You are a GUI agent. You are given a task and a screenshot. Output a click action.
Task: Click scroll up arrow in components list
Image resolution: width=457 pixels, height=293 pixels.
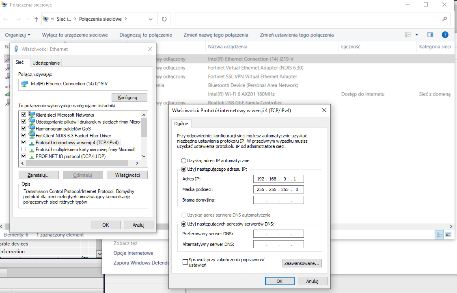144,115
